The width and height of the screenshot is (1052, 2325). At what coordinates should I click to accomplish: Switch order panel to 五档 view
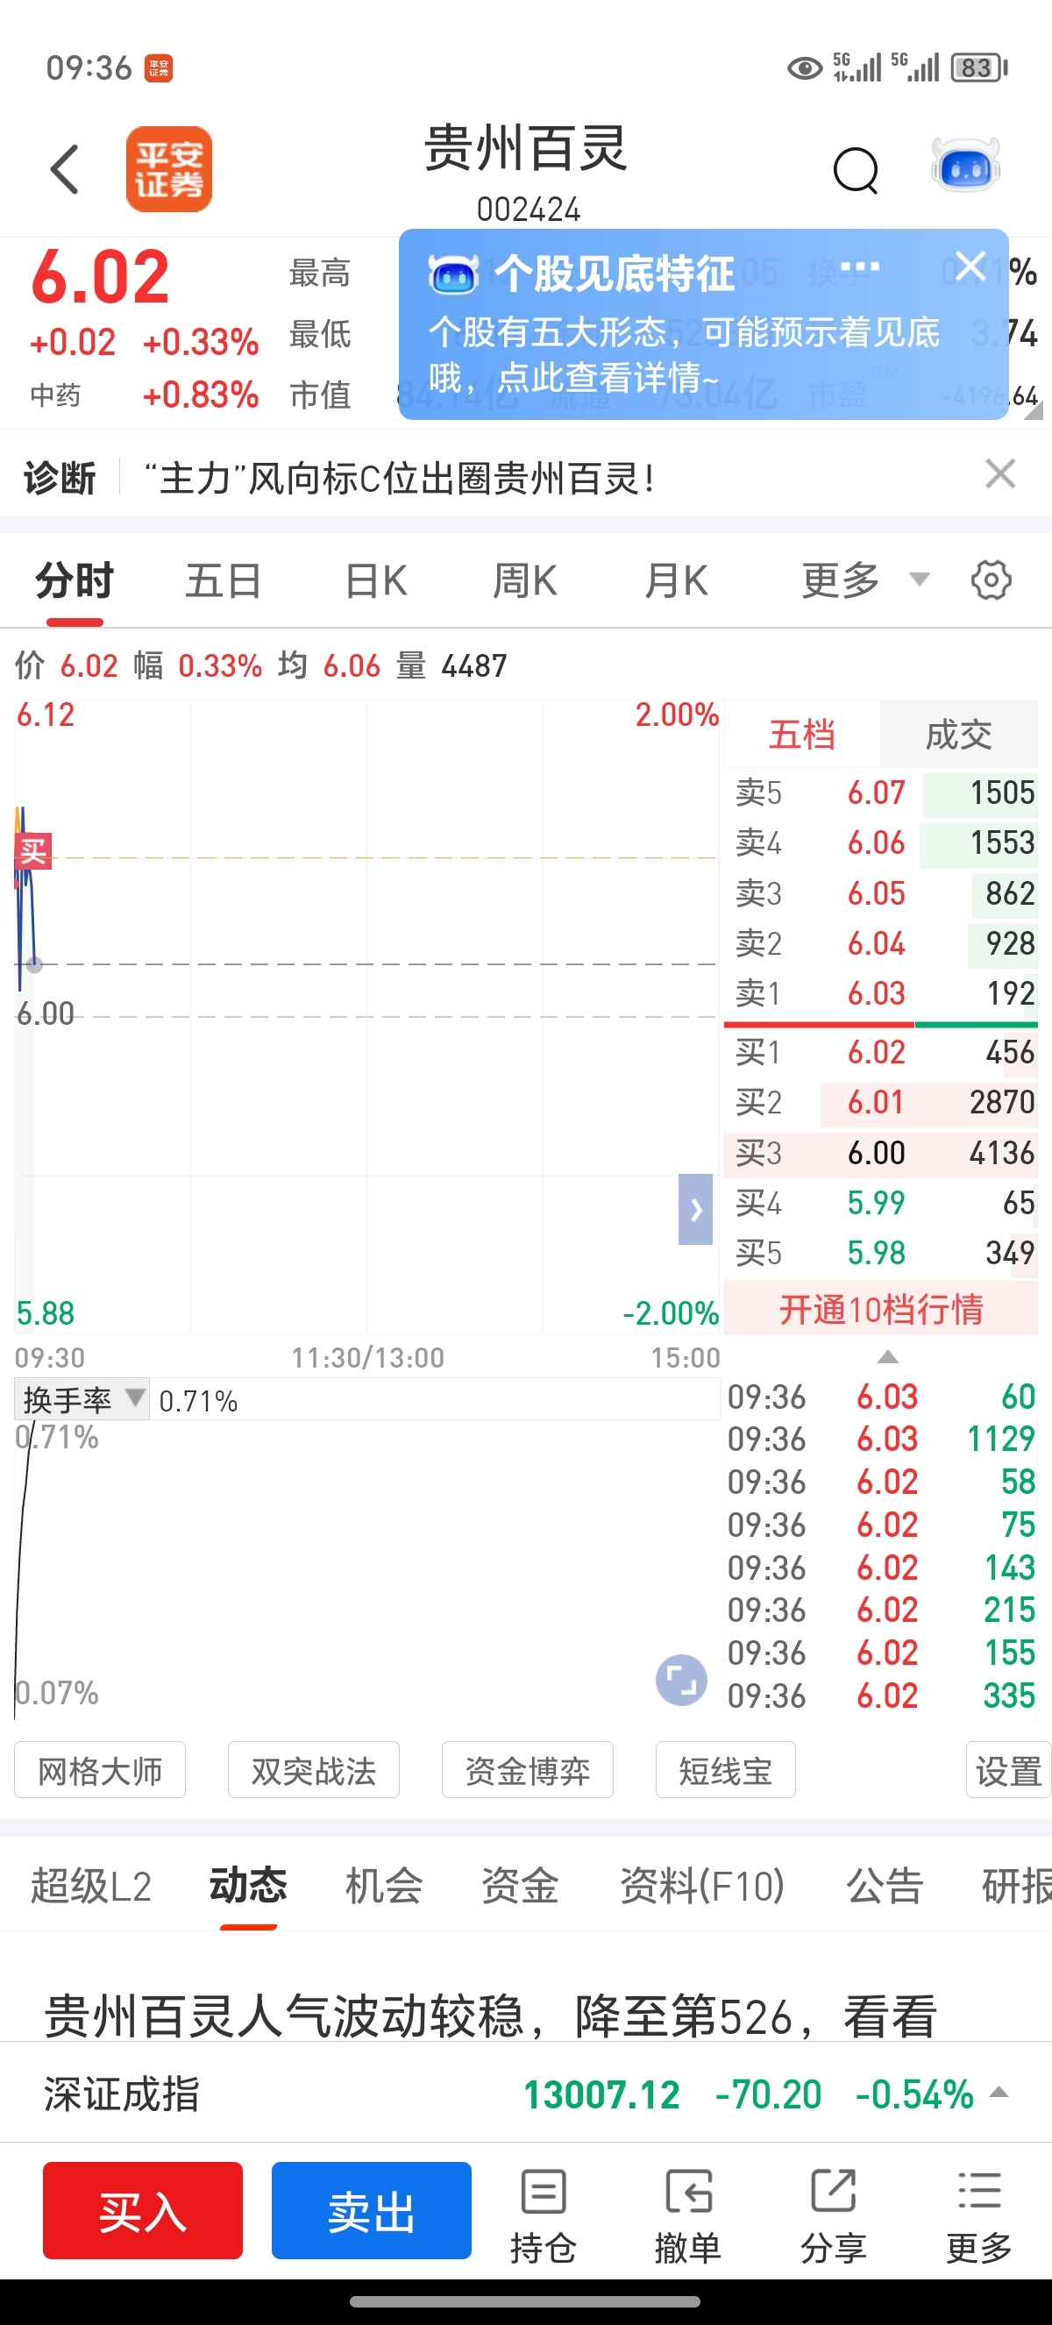click(x=801, y=735)
